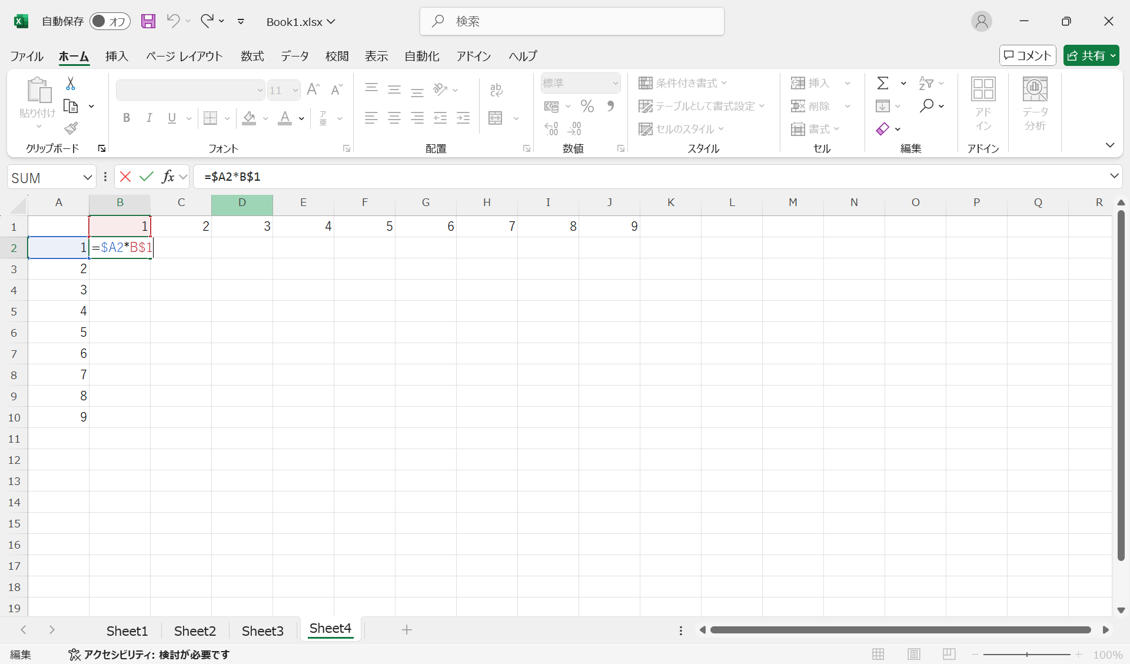
Task: Expand the formula bar chevron
Action: coord(1114,176)
